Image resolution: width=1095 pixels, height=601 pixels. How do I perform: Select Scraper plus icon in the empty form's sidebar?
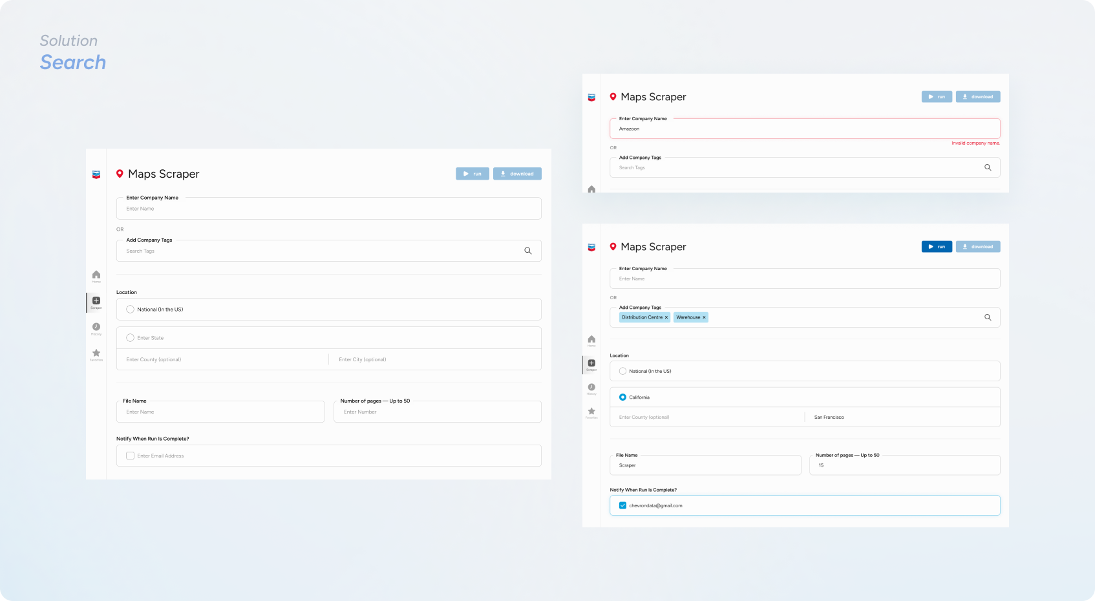click(96, 300)
